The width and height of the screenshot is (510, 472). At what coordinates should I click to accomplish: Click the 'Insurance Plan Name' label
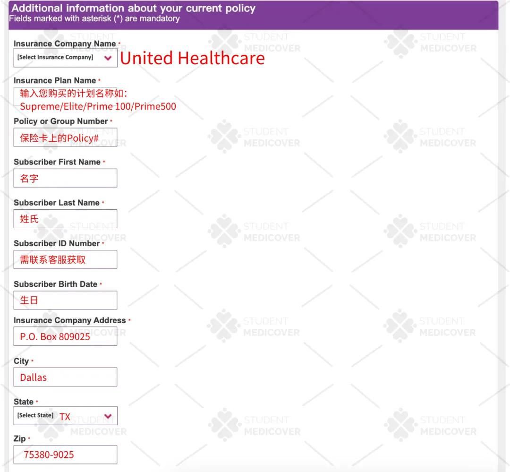click(55, 80)
